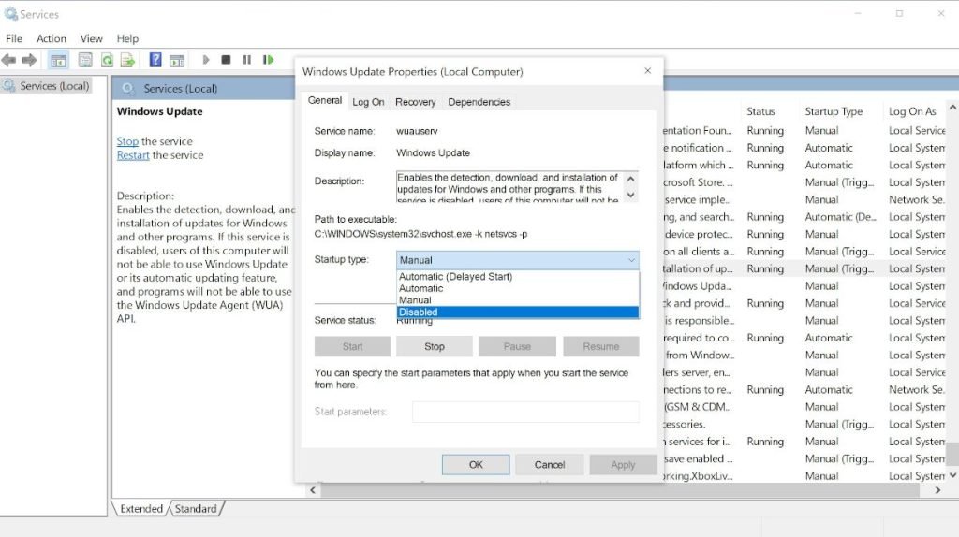Click the Apply button

click(x=623, y=465)
